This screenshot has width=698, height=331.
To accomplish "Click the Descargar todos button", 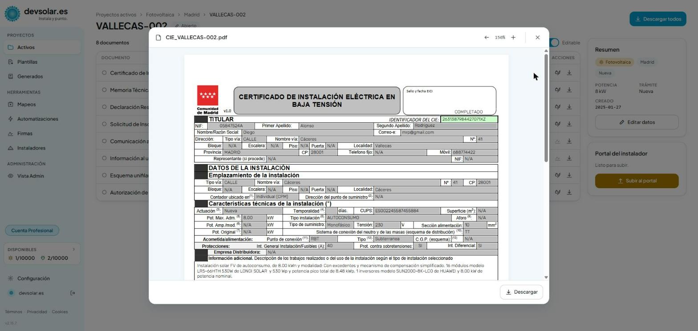I will (658, 19).
